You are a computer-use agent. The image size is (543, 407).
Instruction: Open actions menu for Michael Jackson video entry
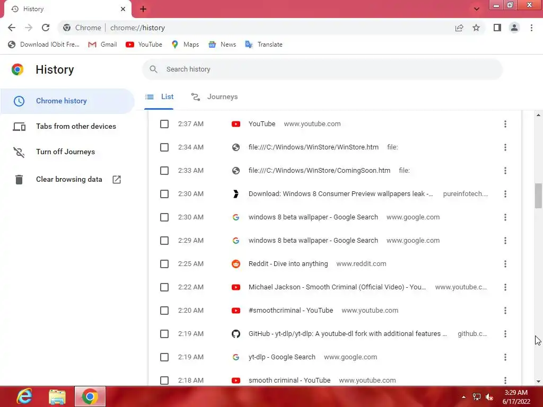point(505,287)
